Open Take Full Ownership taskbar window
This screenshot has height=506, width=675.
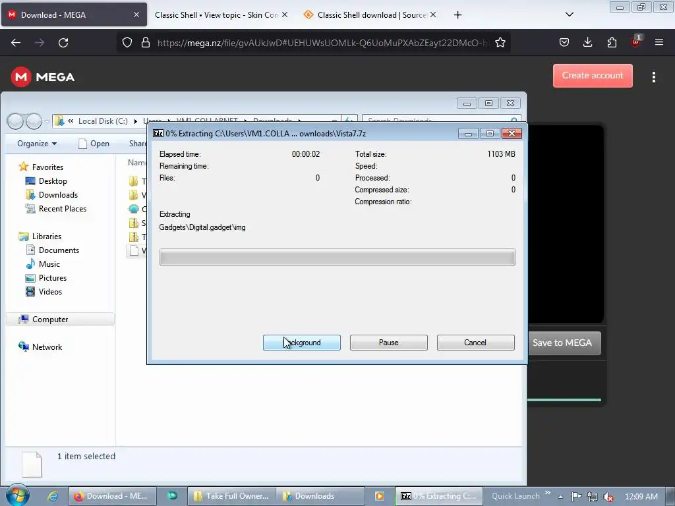(x=231, y=496)
